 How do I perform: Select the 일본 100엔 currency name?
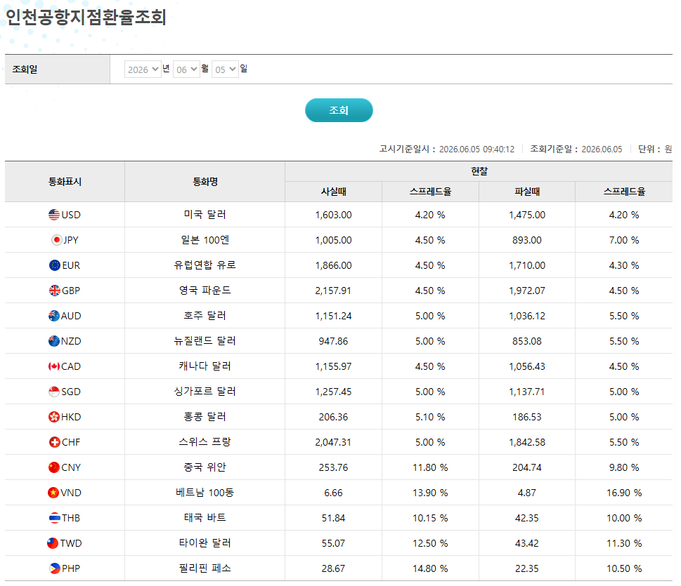[x=205, y=240]
